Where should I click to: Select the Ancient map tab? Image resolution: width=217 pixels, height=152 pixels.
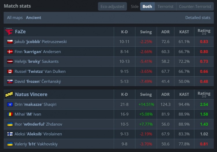(34, 18)
